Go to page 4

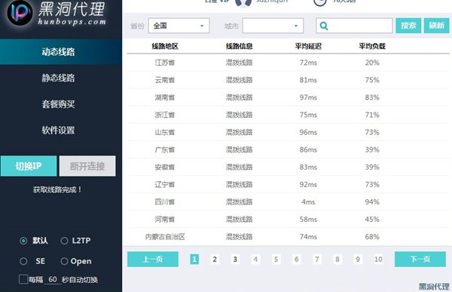pyautogui.click(x=255, y=259)
